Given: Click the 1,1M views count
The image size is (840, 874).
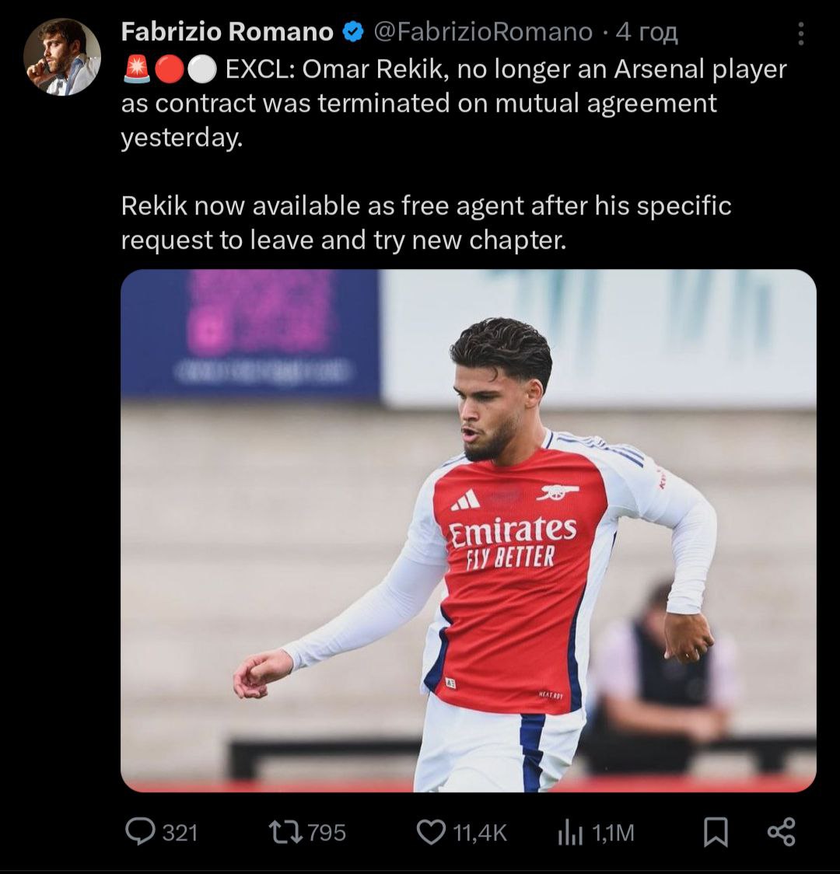Looking at the screenshot, I should pos(614,834).
